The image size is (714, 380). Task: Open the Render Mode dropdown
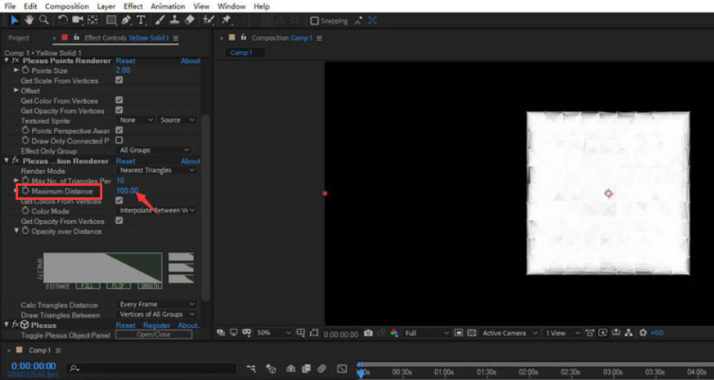coord(155,171)
